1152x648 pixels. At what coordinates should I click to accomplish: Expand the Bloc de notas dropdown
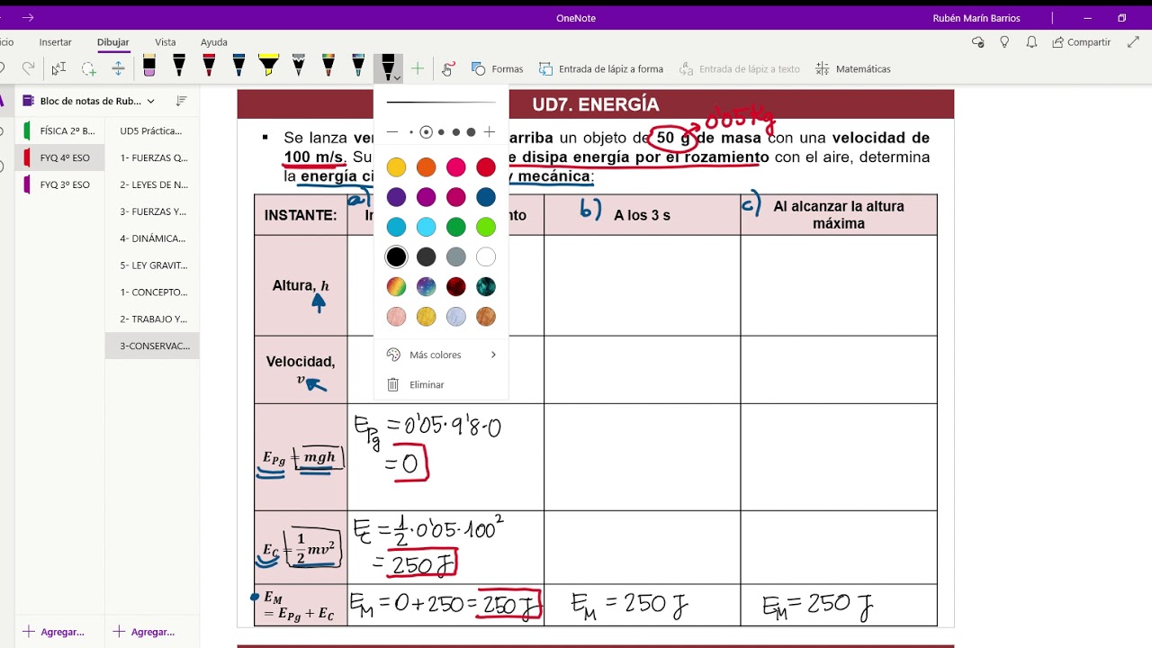pos(150,101)
